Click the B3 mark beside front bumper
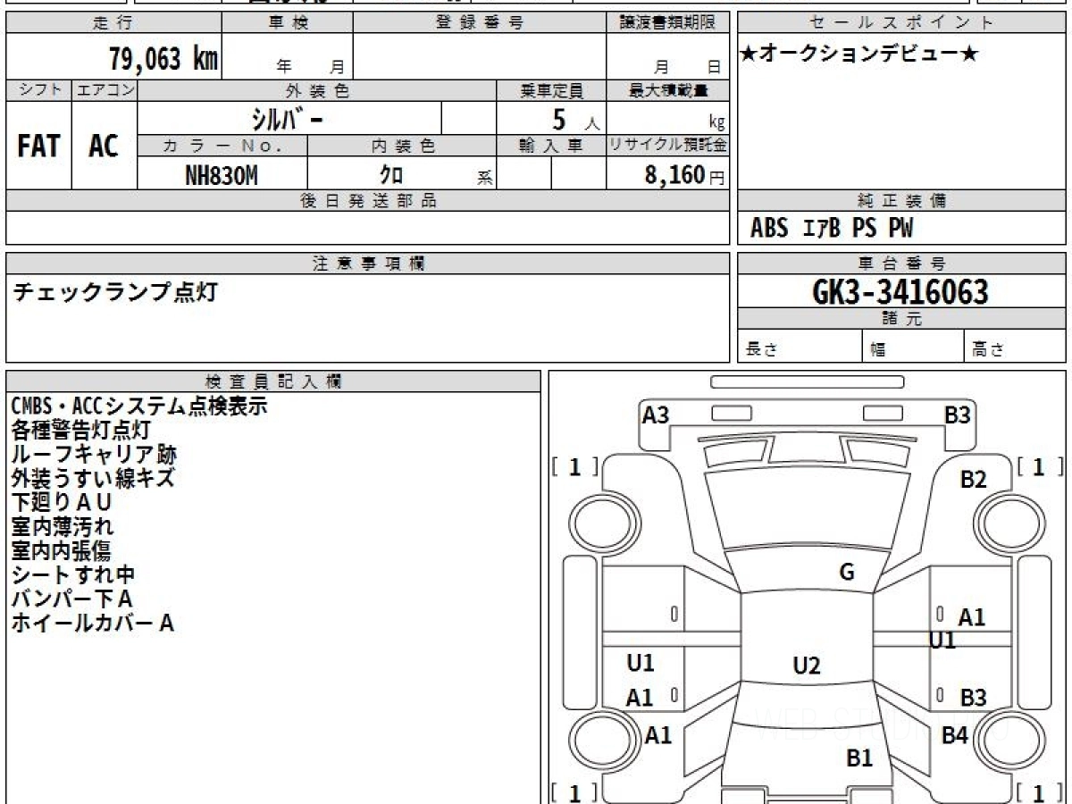1072x804 pixels. (959, 415)
